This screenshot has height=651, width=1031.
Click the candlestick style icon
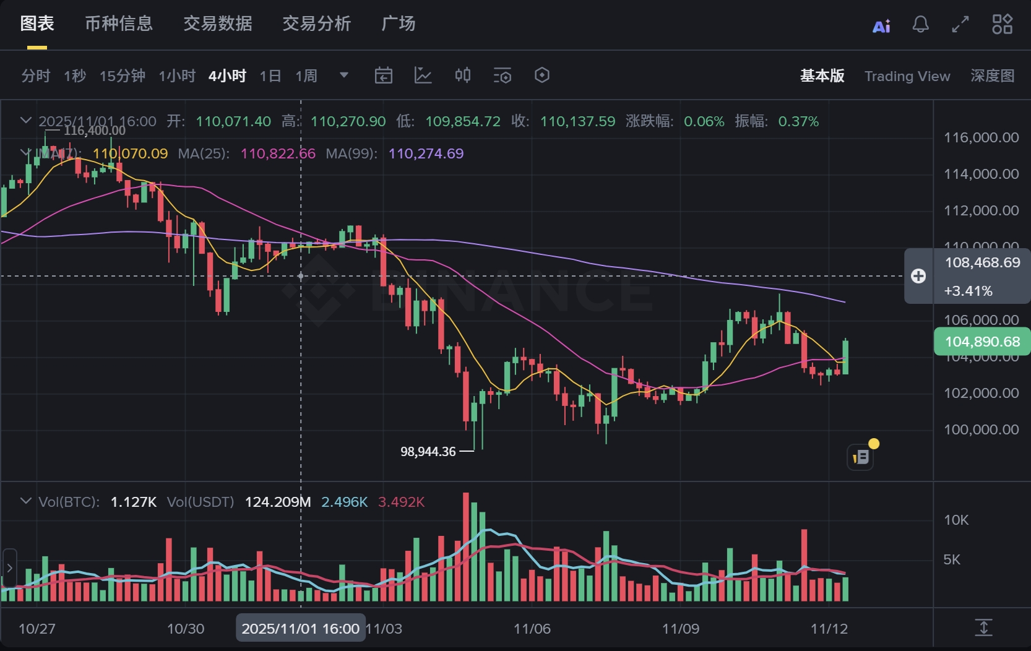(463, 75)
